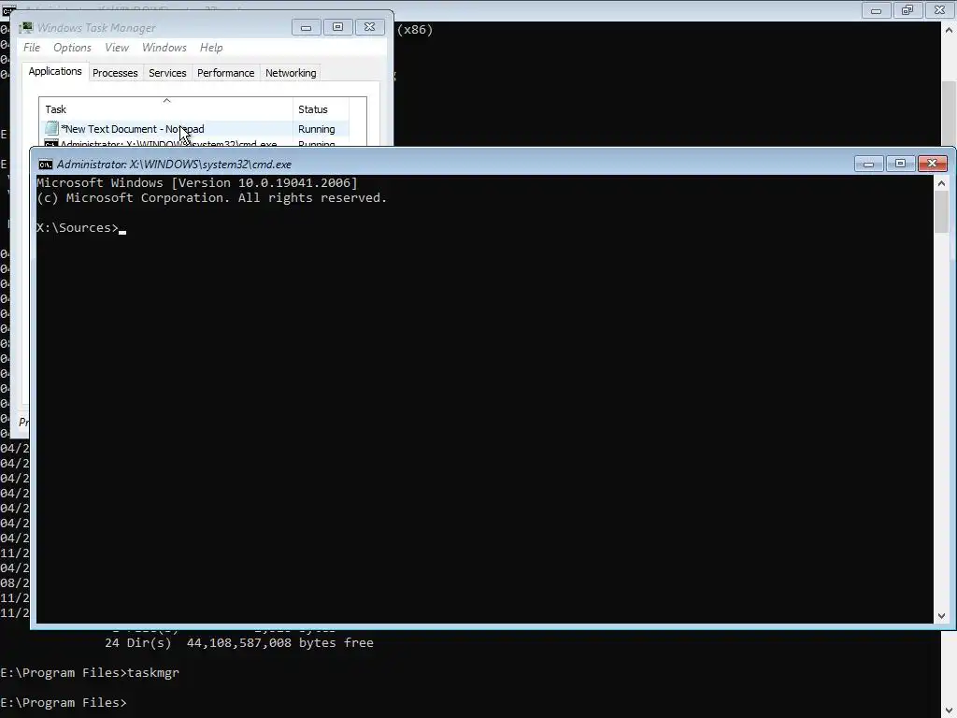The width and height of the screenshot is (957, 718).
Task: Open the File menu in Task Manager
Action: tap(32, 48)
